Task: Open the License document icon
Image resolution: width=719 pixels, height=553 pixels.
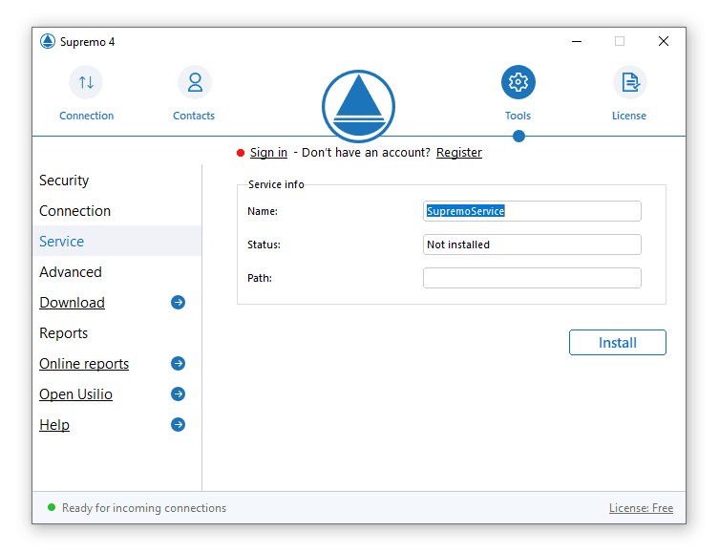Action: click(630, 82)
